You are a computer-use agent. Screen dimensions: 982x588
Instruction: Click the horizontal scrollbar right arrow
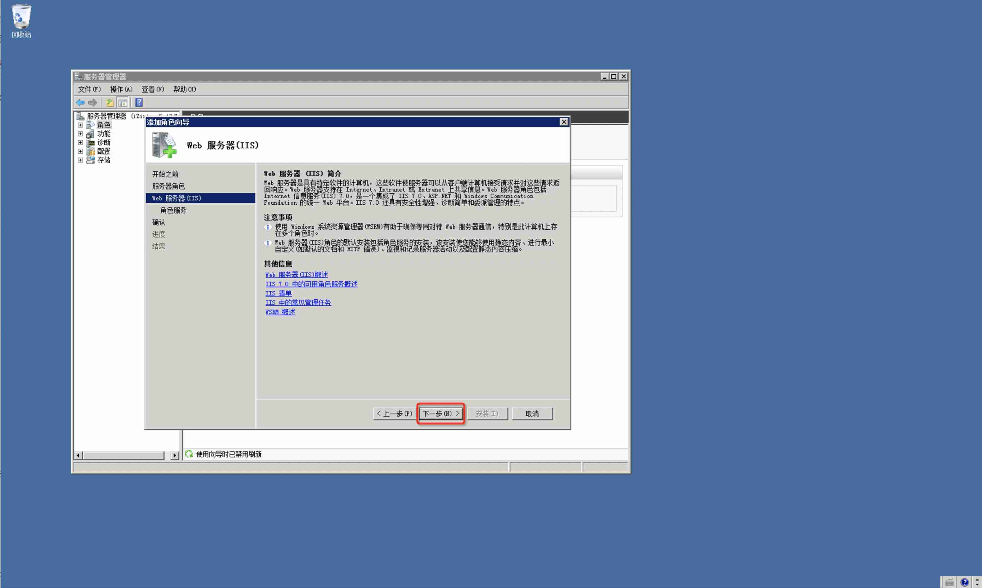pyautogui.click(x=174, y=455)
